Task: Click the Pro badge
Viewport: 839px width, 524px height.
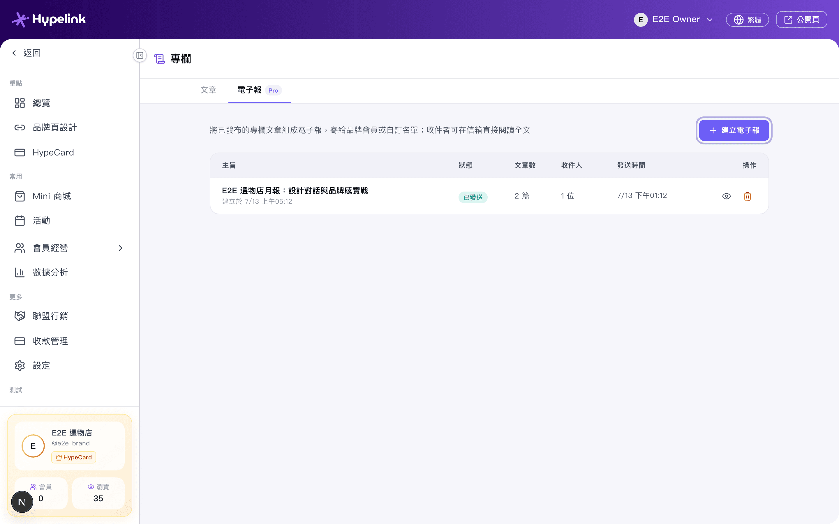Action: (x=273, y=91)
